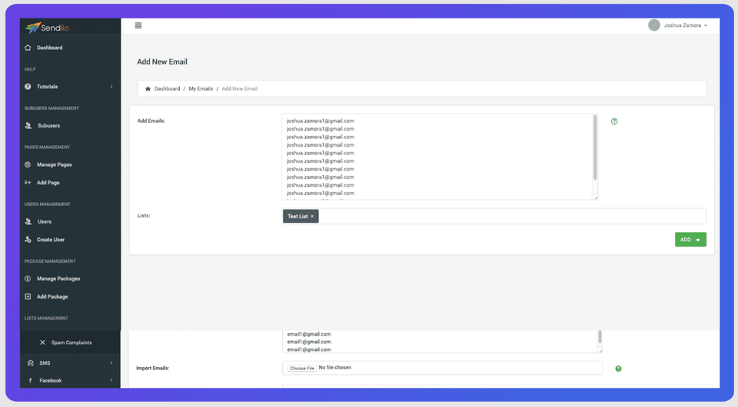This screenshot has width=738, height=407.
Task: Click the Manage Packages dollar icon
Action: coord(28,279)
